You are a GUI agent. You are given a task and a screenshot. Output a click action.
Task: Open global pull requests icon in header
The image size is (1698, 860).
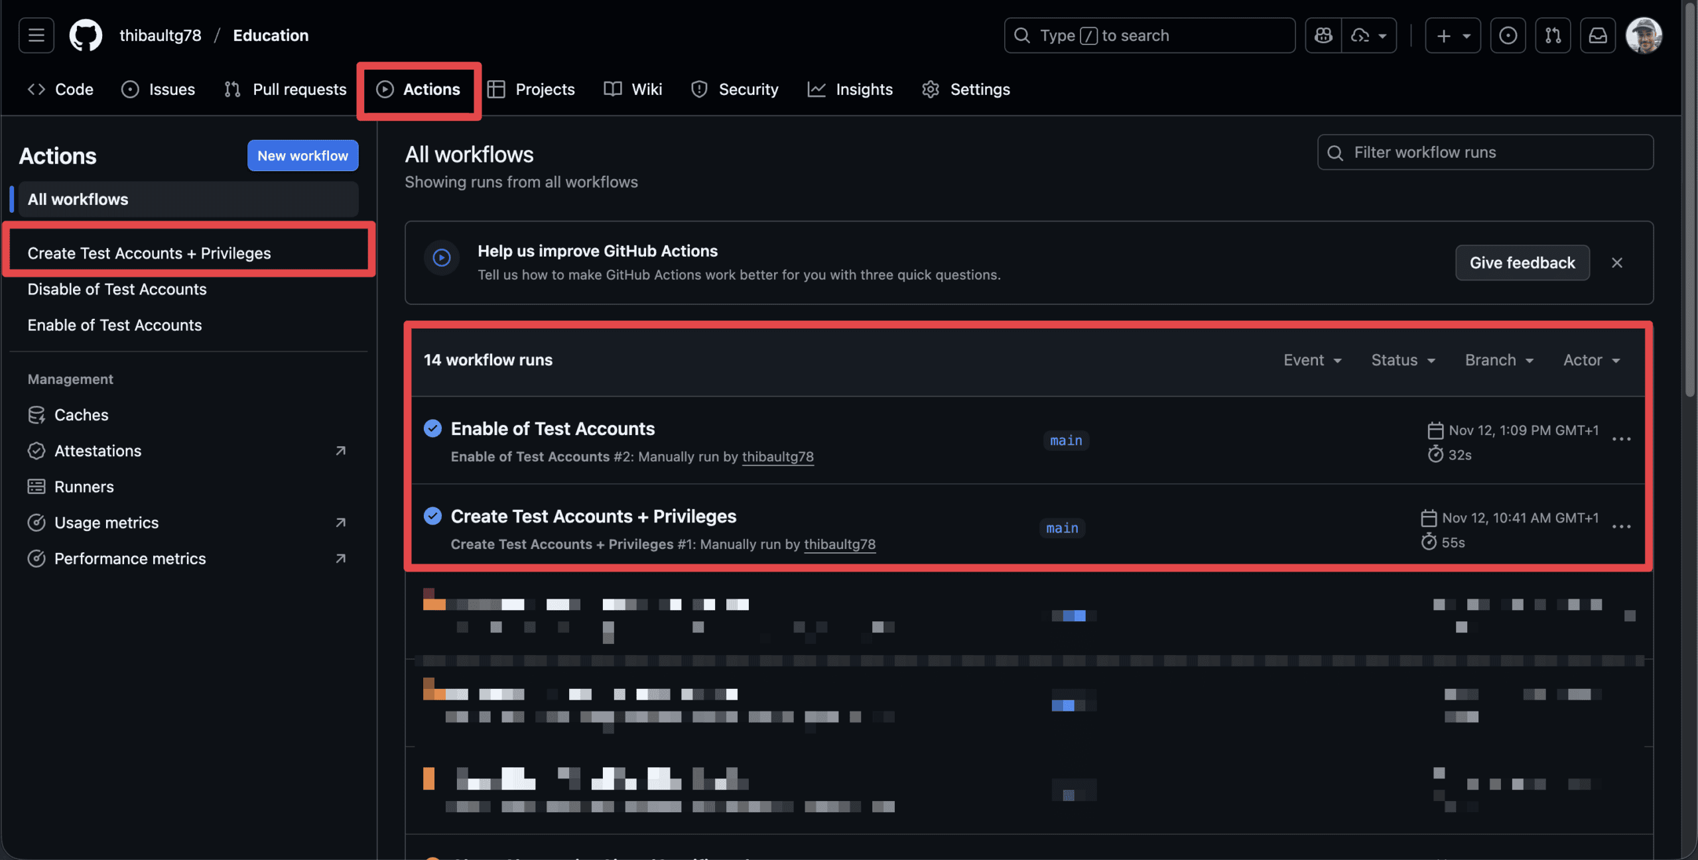(x=1553, y=35)
